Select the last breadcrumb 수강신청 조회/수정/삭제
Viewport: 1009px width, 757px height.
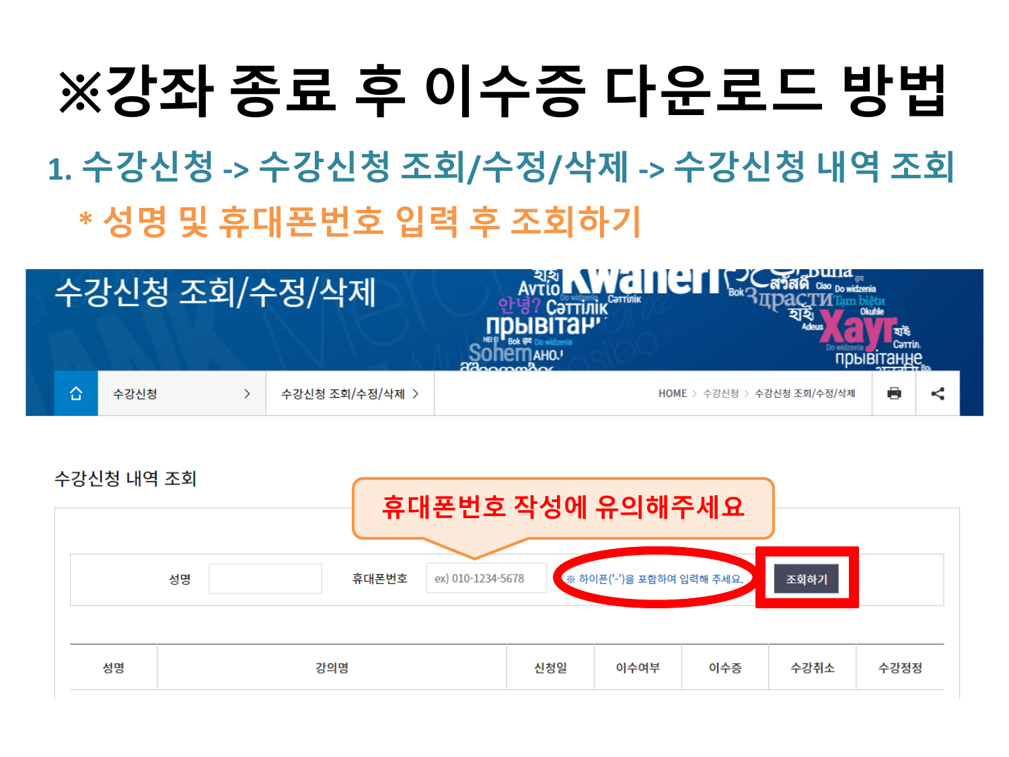click(x=805, y=394)
